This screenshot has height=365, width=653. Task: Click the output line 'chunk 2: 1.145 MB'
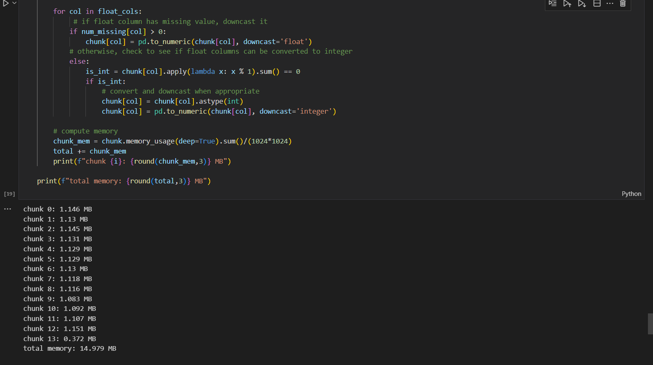(x=58, y=229)
